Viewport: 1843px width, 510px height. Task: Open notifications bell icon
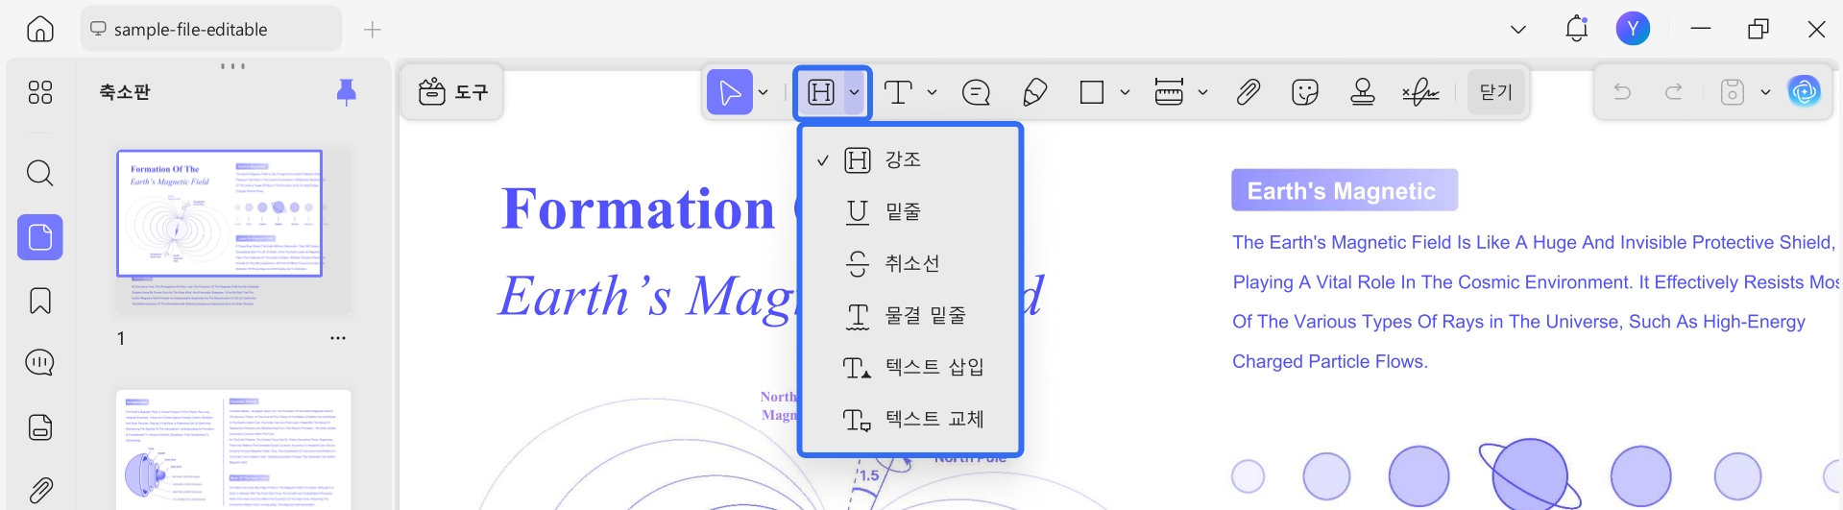tap(1577, 29)
